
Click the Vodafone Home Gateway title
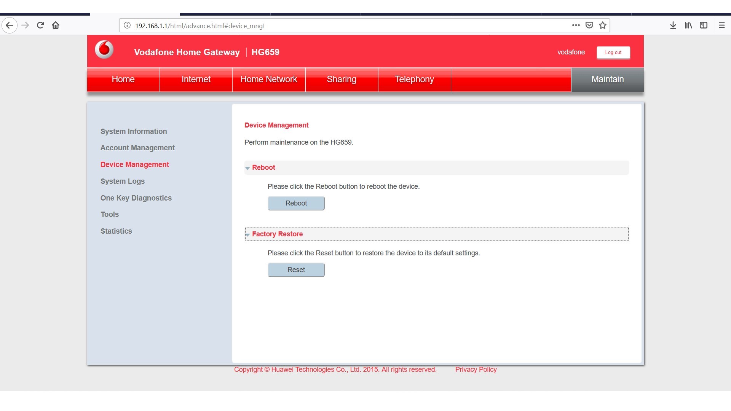(x=187, y=52)
